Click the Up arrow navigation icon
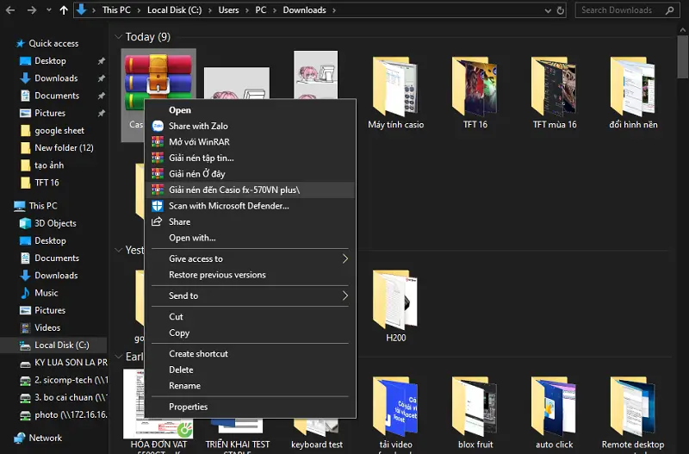 (x=64, y=10)
